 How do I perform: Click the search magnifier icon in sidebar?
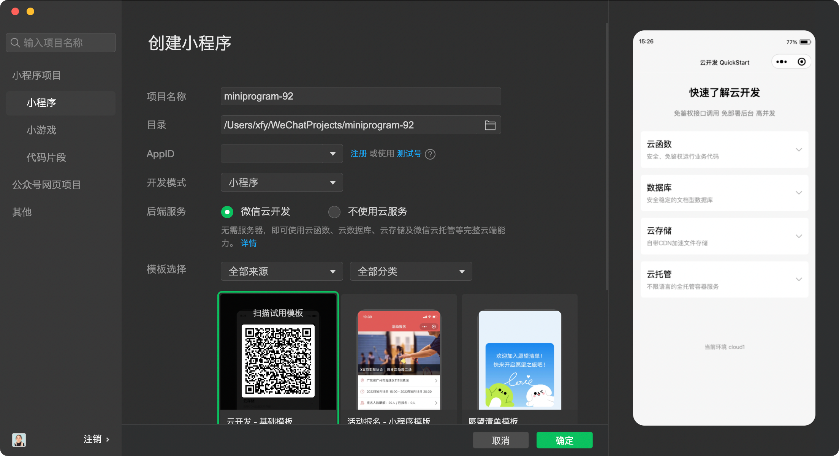(15, 43)
